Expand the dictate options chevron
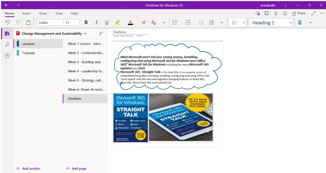Screen dimensions: 326x173 tap(310, 23)
